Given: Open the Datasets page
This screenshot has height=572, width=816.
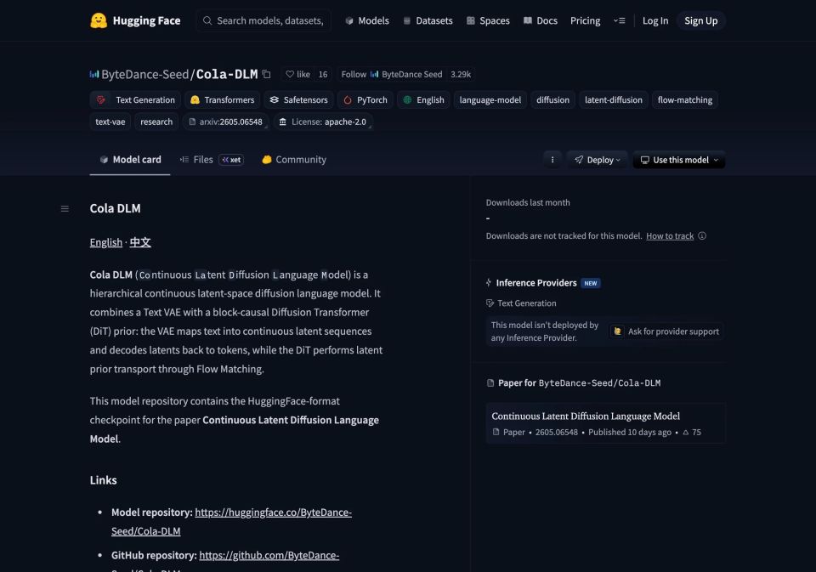Looking at the screenshot, I should tap(428, 20).
